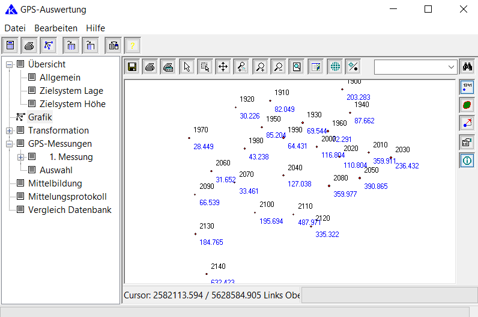Click the zoom in magnifier icon
This screenshot has width=478, height=317.
(260, 67)
